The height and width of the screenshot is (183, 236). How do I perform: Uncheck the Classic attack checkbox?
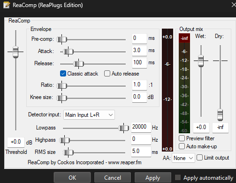point(63,74)
